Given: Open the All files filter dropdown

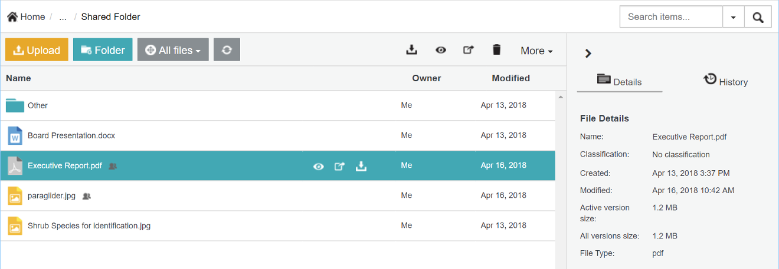Looking at the screenshot, I should tap(173, 50).
